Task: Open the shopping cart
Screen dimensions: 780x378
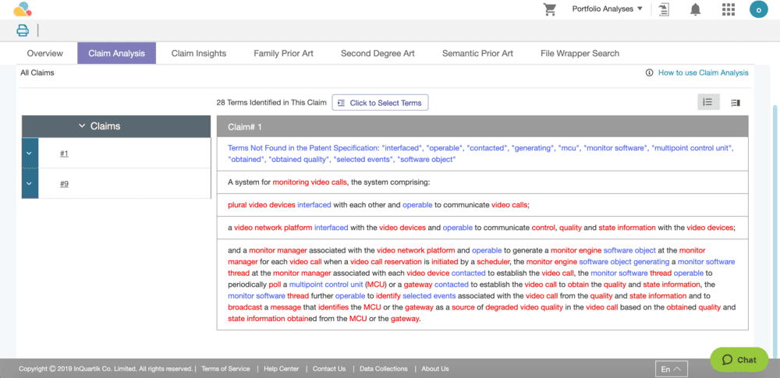Action: [x=549, y=9]
